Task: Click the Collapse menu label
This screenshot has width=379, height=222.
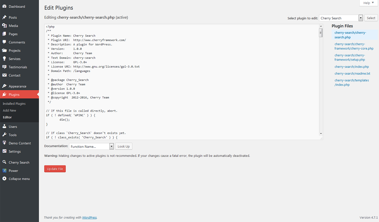Action: [x=19, y=179]
